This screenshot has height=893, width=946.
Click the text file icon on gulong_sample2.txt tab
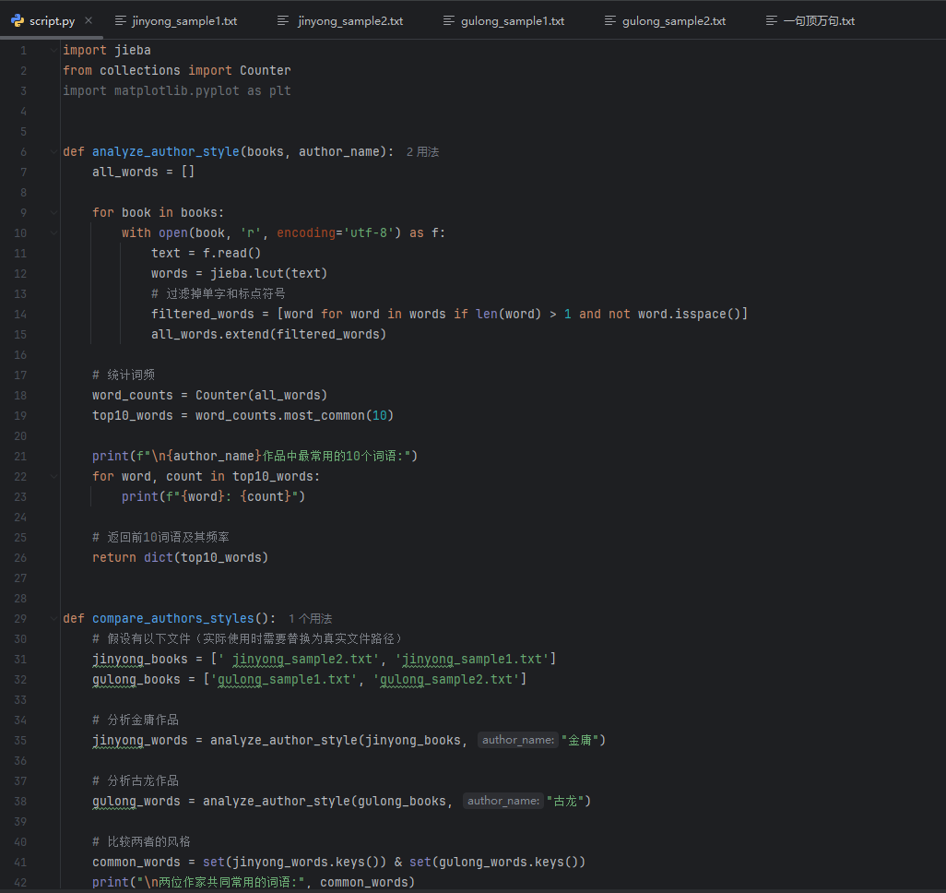click(x=610, y=20)
